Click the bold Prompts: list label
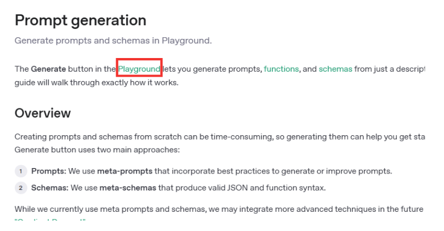 [x=48, y=171]
